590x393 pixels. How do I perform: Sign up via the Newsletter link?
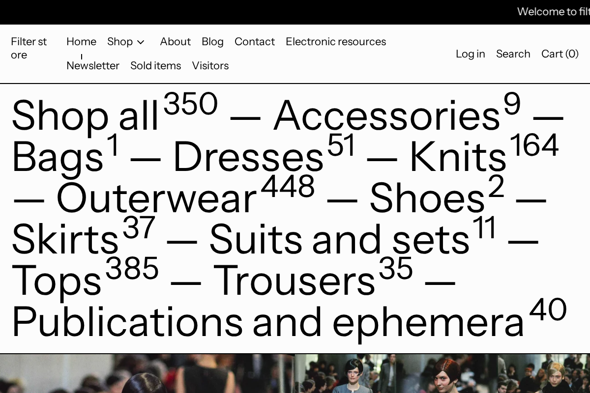93,65
